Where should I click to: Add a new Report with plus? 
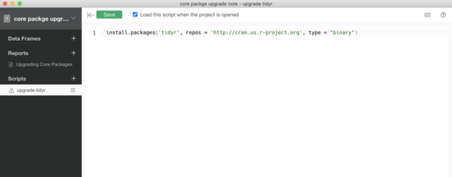click(x=74, y=53)
